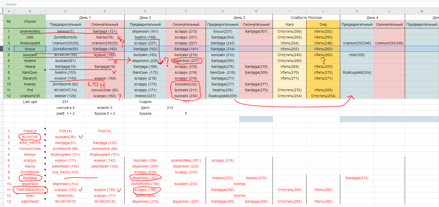Image resolution: width=439 pixels, height=207 pixels.
Task: Select the hreesly(227) cell
Action: pos(145,96)
